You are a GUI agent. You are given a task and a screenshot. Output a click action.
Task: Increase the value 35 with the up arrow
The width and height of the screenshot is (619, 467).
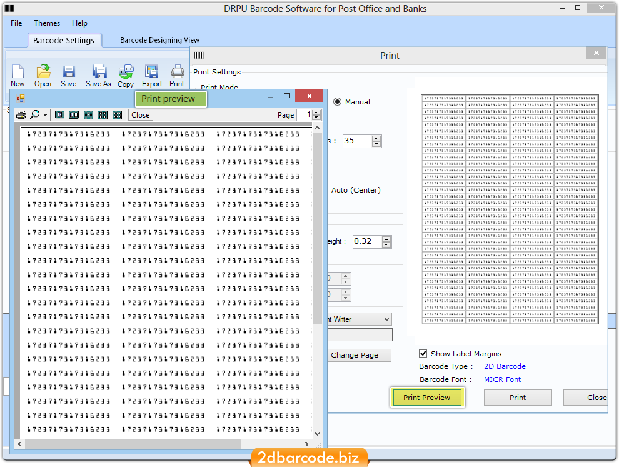coord(376,138)
